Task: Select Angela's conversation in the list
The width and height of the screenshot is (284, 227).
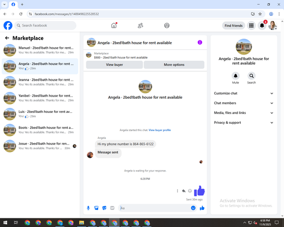Action: pyautogui.click(x=40, y=66)
